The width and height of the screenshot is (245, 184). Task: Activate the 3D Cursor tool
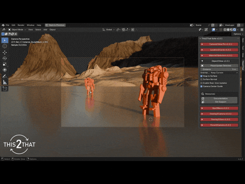(x=5, y=46)
